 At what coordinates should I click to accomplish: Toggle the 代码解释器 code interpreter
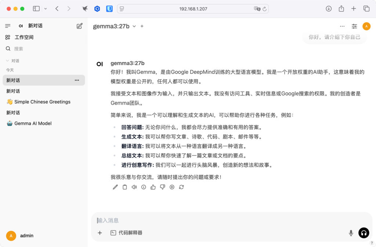[126, 233]
